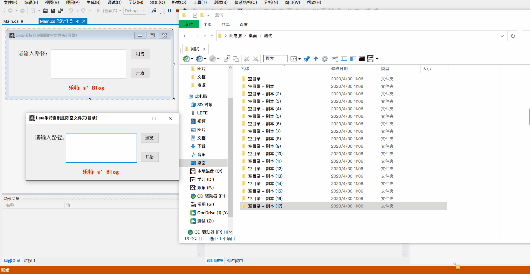This screenshot has height=274, width=530.
Task: Click the Explorer back arrow
Action: coord(186,36)
